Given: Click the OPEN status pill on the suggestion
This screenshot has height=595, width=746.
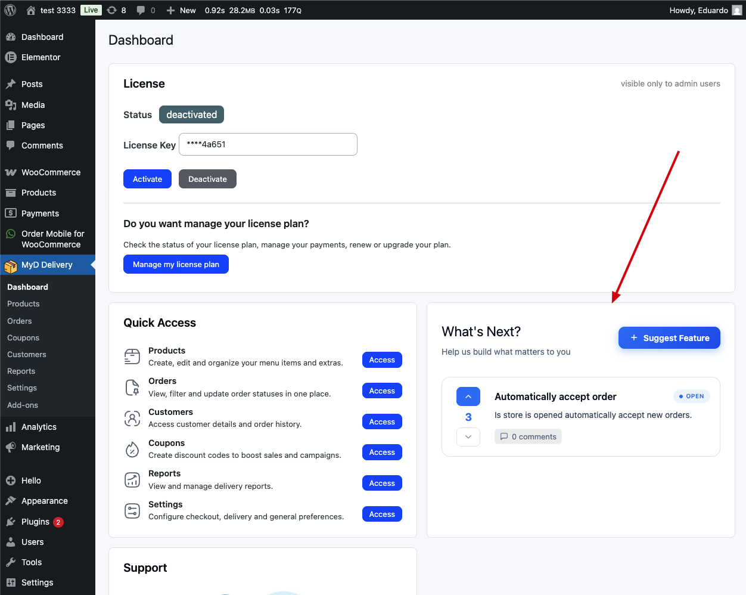Looking at the screenshot, I should pos(691,396).
